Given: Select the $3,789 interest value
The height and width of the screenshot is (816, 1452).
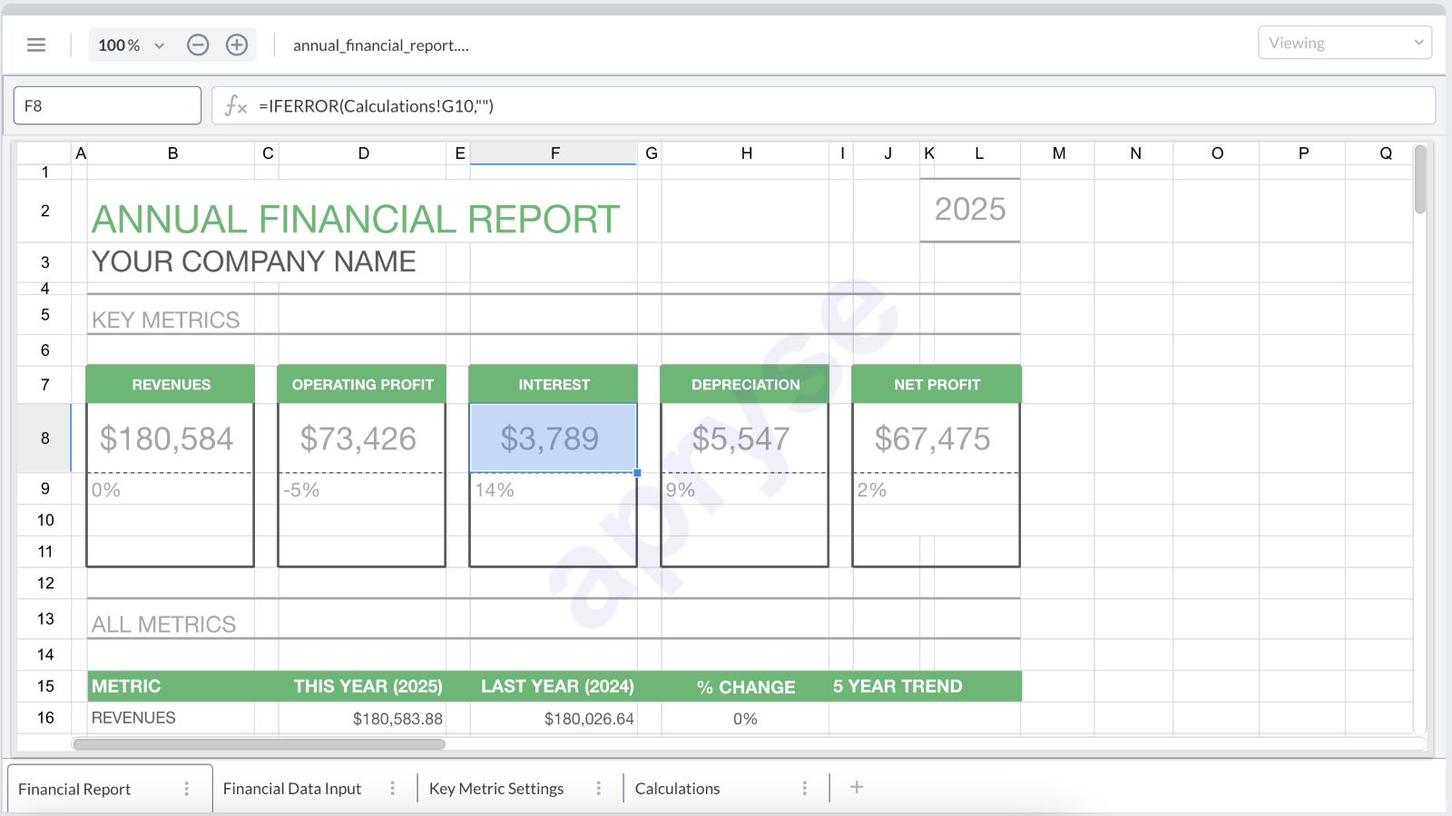Looking at the screenshot, I should point(554,438).
